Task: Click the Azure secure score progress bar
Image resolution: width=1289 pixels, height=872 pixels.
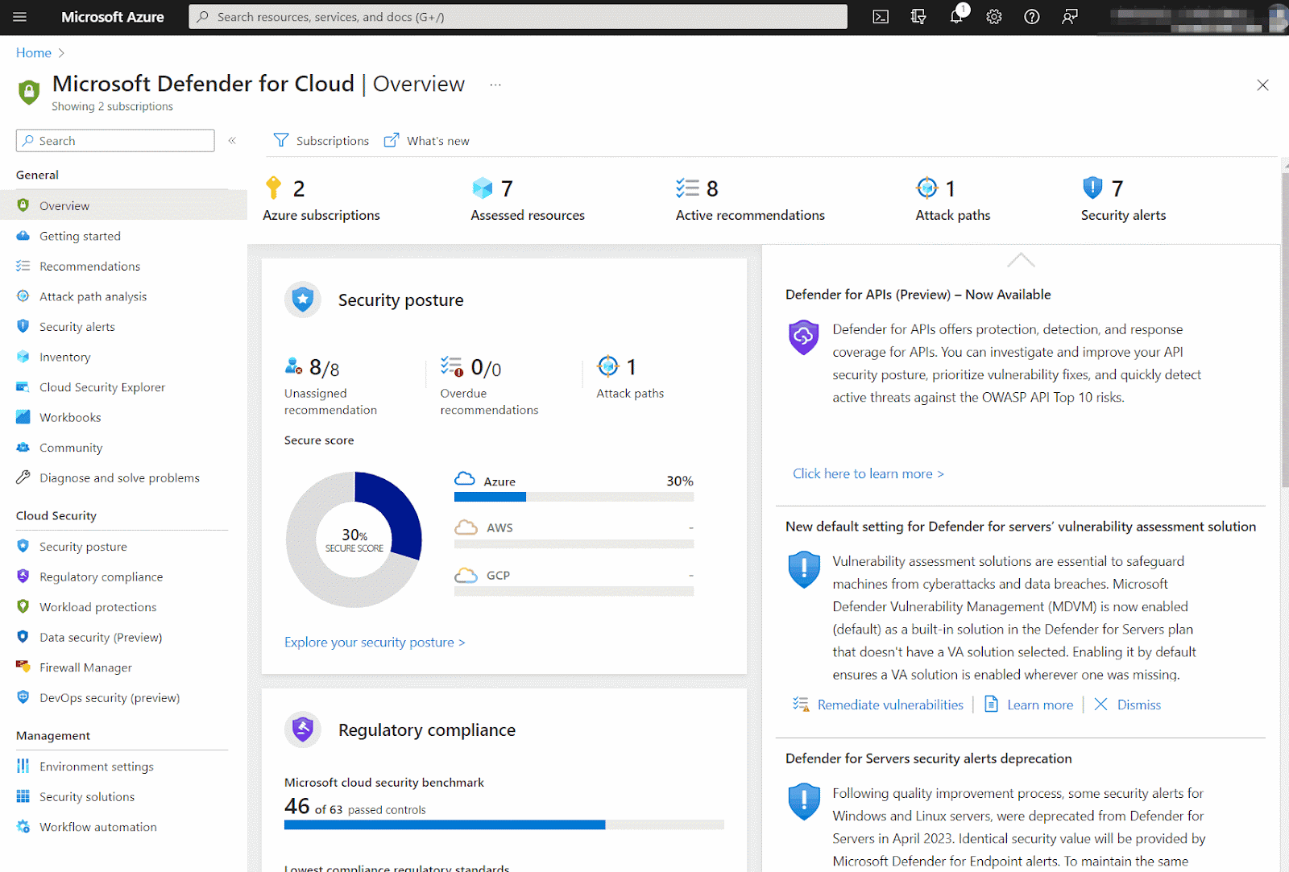Action: [574, 497]
